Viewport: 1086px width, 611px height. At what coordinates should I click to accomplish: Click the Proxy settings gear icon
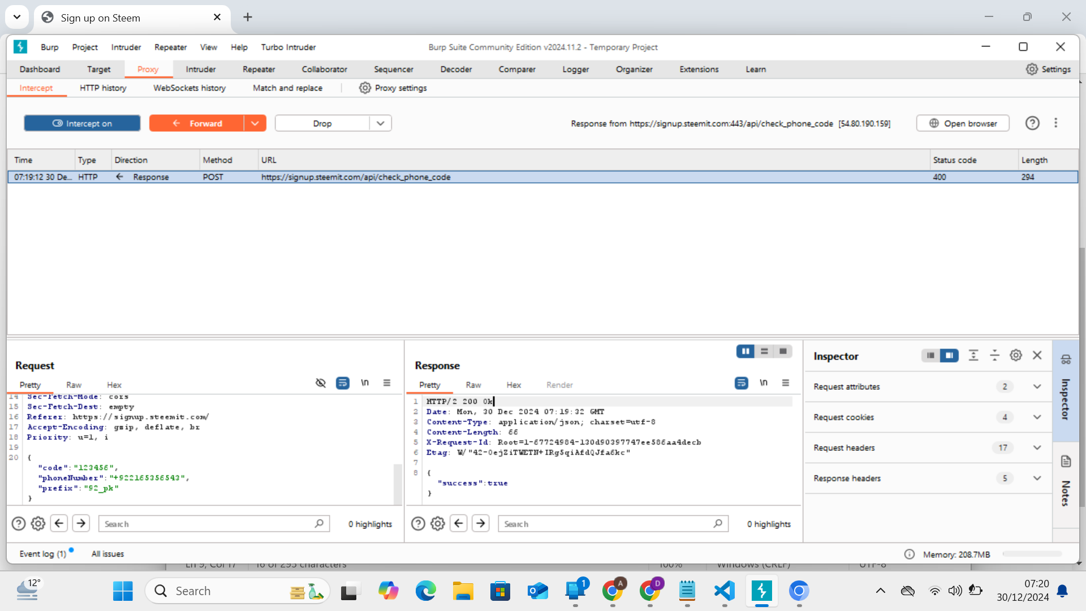pyautogui.click(x=365, y=88)
